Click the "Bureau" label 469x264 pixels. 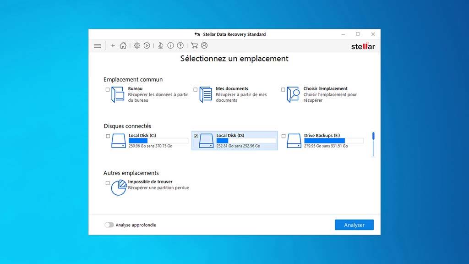click(x=135, y=88)
